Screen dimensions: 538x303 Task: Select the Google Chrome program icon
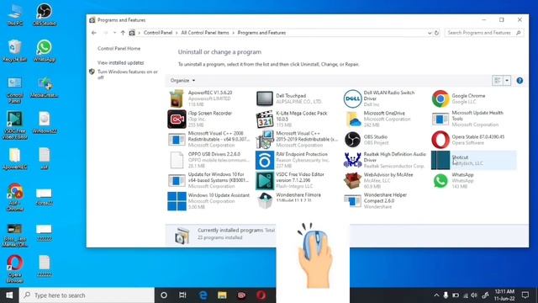tap(440, 98)
